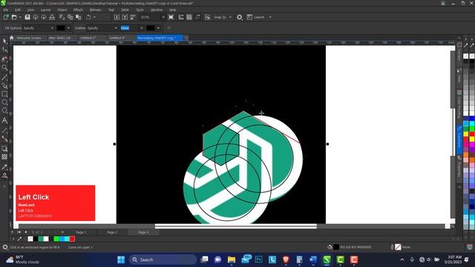Viewport: 475px width, 267px height.
Task: Switch to the Untitled-2 document tab
Action: (88, 38)
